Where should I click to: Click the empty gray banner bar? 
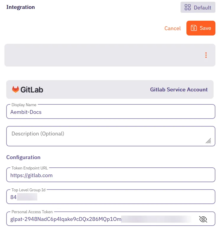coord(103,55)
